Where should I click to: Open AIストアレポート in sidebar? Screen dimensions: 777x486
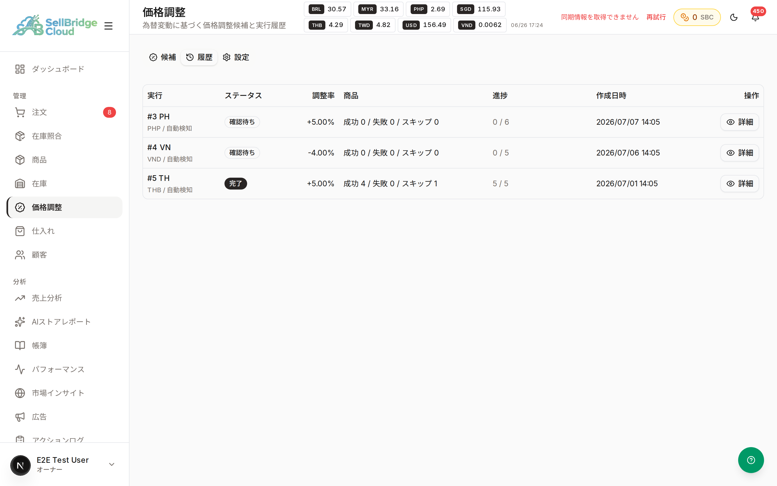(x=64, y=322)
